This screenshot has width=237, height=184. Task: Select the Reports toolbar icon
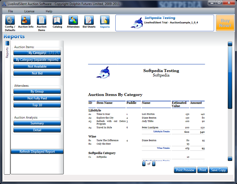(x=105, y=20)
